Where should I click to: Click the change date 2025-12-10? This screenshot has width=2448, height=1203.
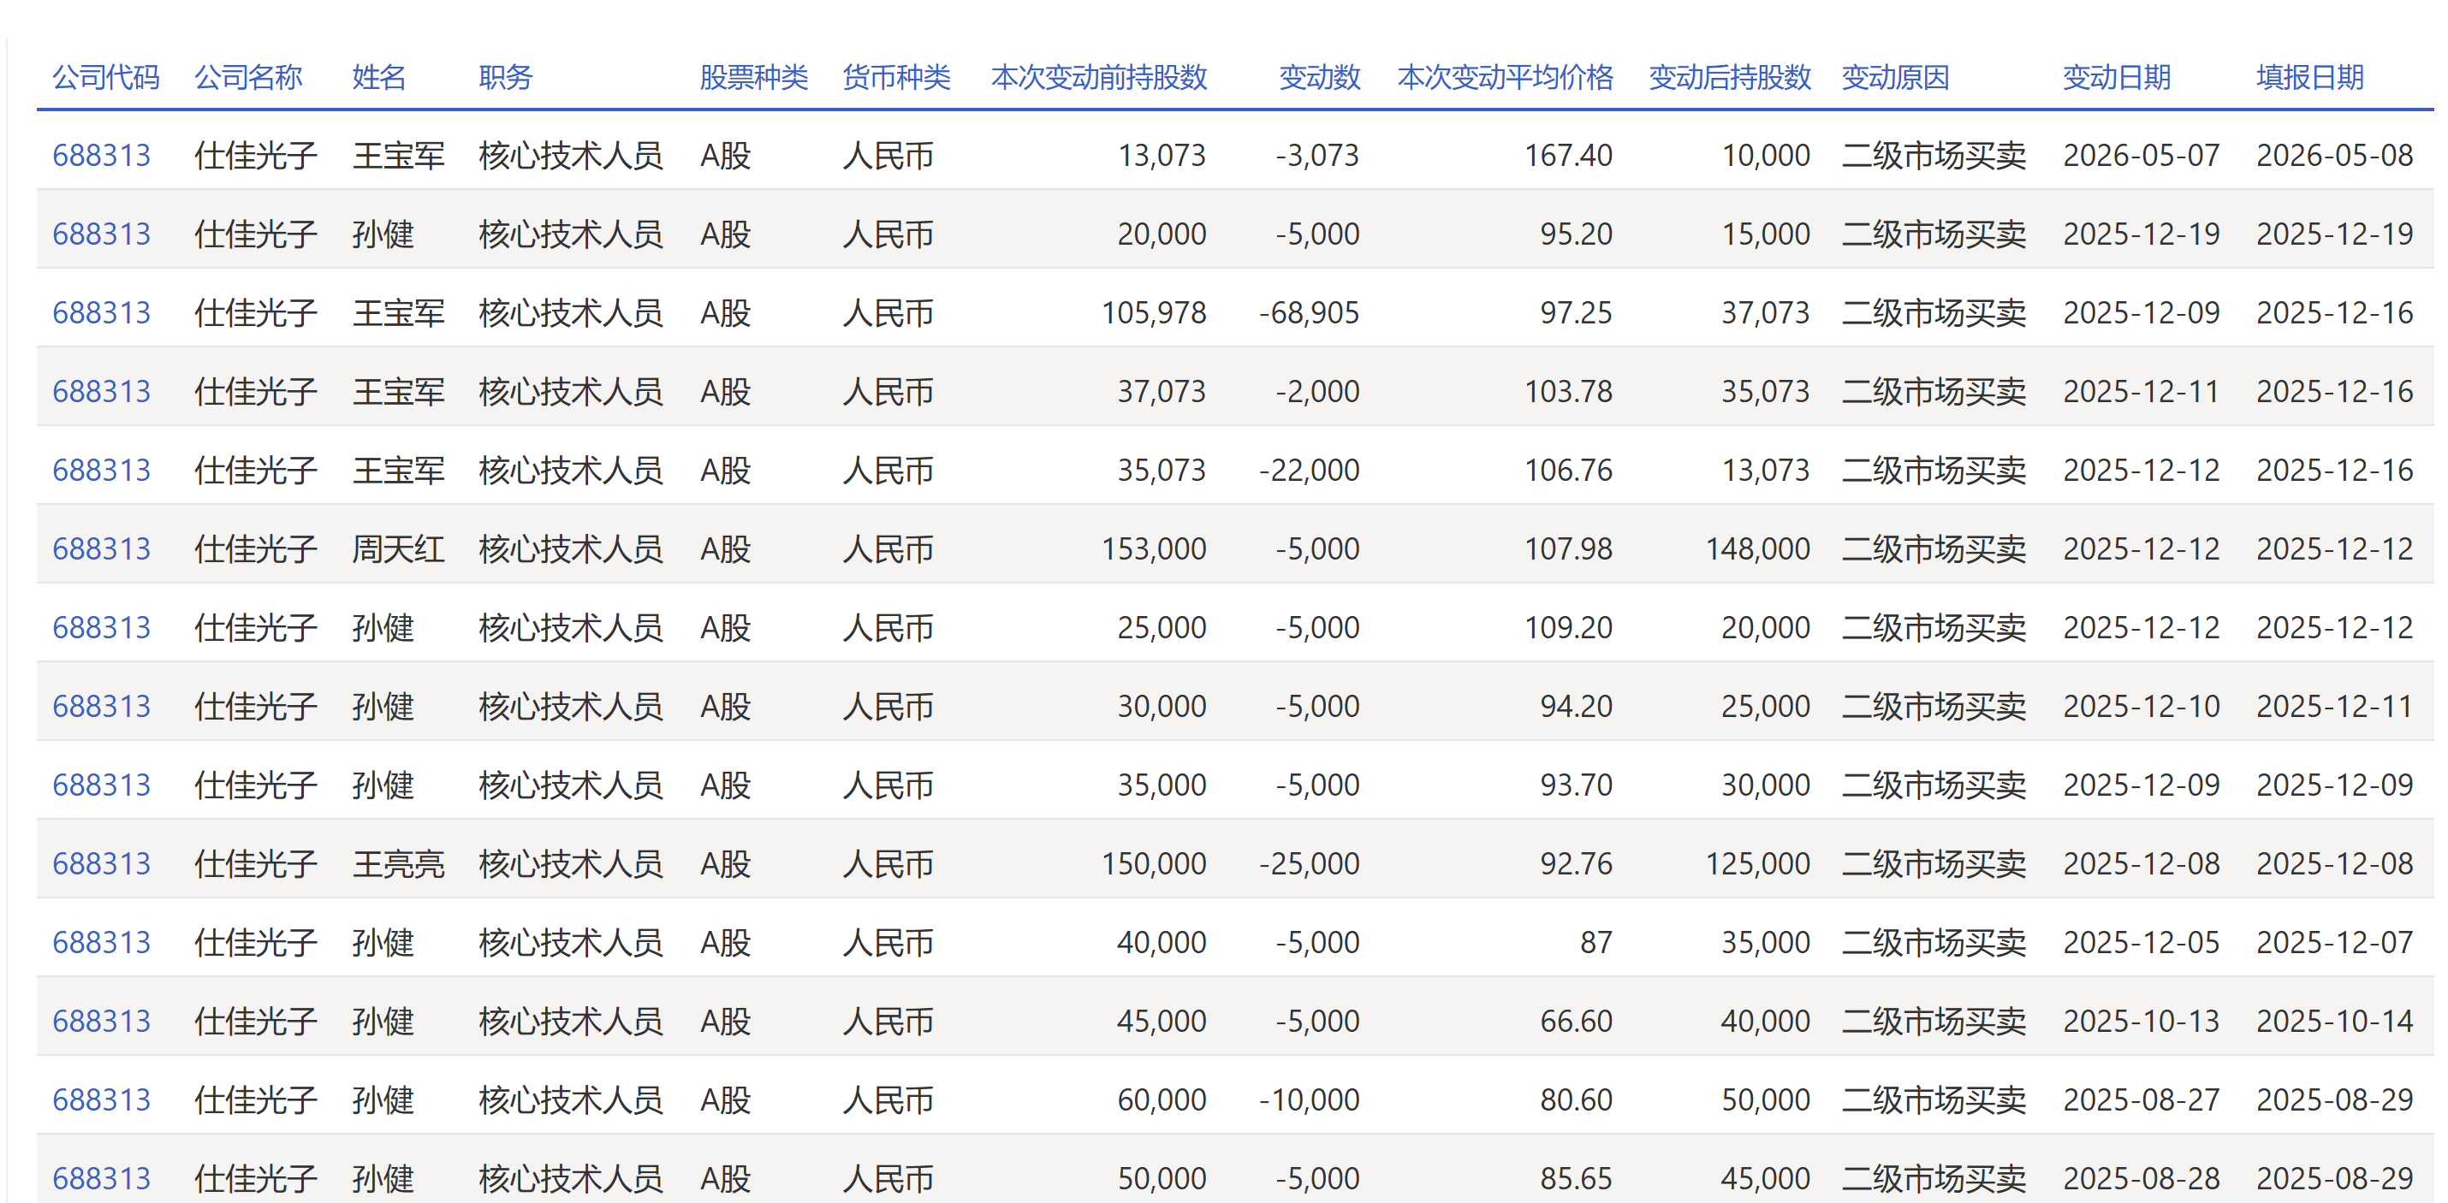pos(2141,706)
